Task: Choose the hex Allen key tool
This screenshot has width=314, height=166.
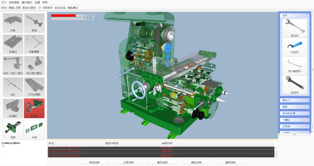Action: [x=295, y=66]
